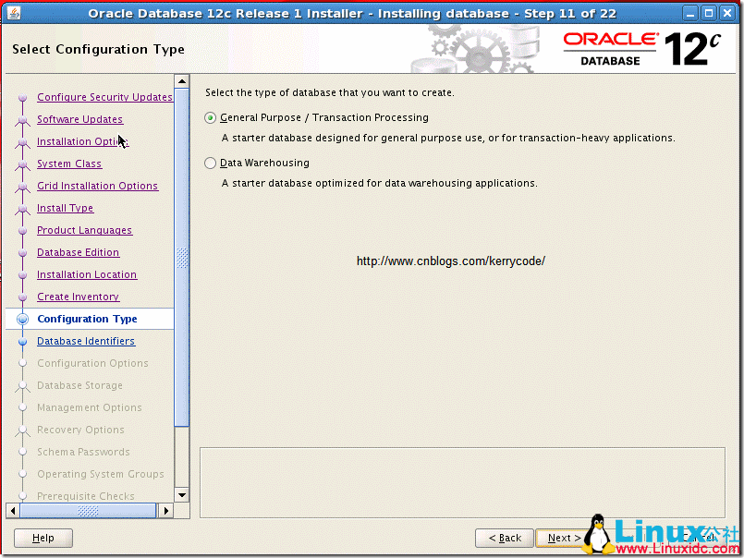Click the installer icon in the title bar

(12, 12)
